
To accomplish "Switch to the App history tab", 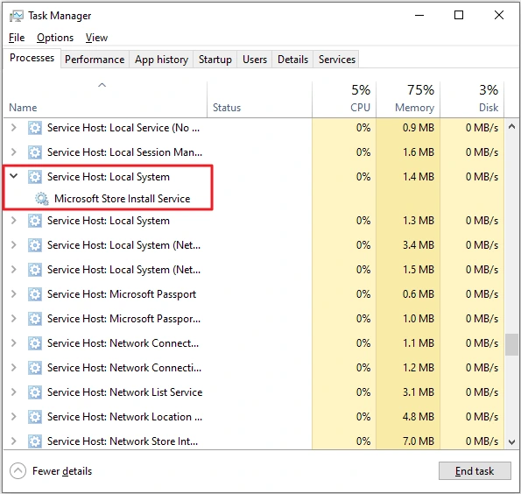I will coord(161,60).
